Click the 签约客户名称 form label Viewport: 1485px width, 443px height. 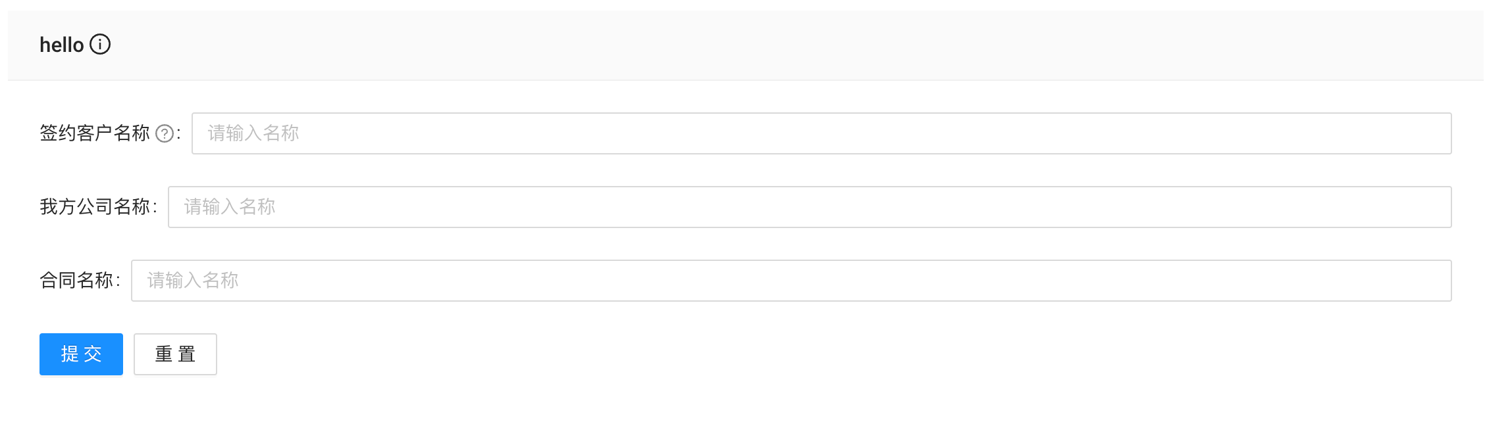click(x=95, y=133)
